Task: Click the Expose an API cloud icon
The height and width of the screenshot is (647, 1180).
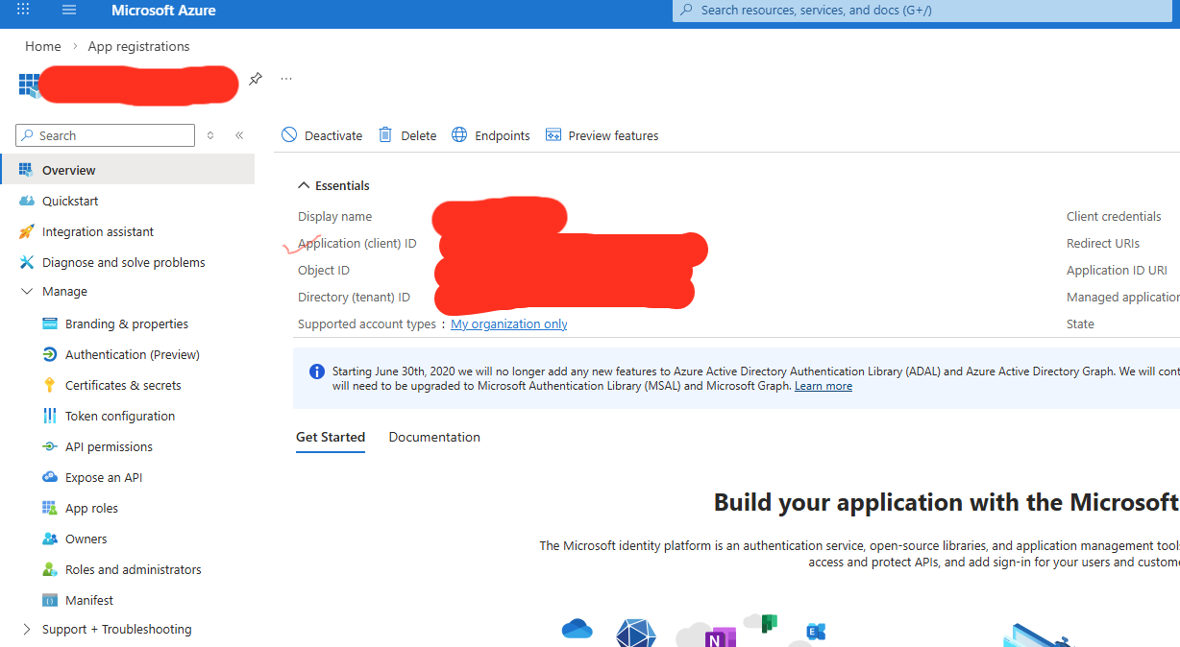Action: point(50,477)
